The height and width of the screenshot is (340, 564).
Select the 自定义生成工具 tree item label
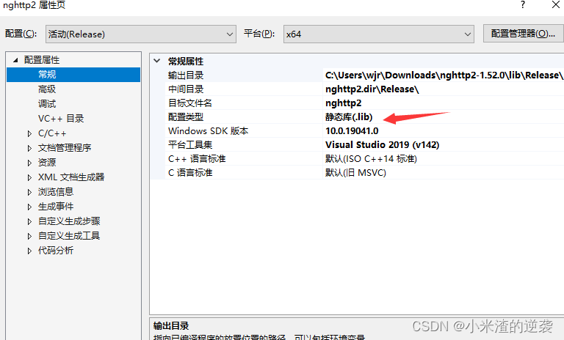[x=69, y=235]
